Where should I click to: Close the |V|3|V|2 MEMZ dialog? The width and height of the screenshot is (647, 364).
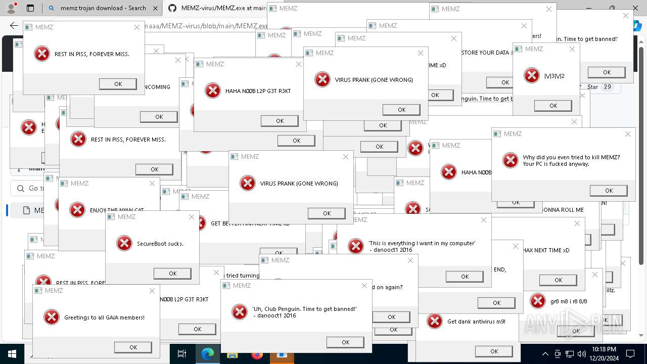[572, 49]
